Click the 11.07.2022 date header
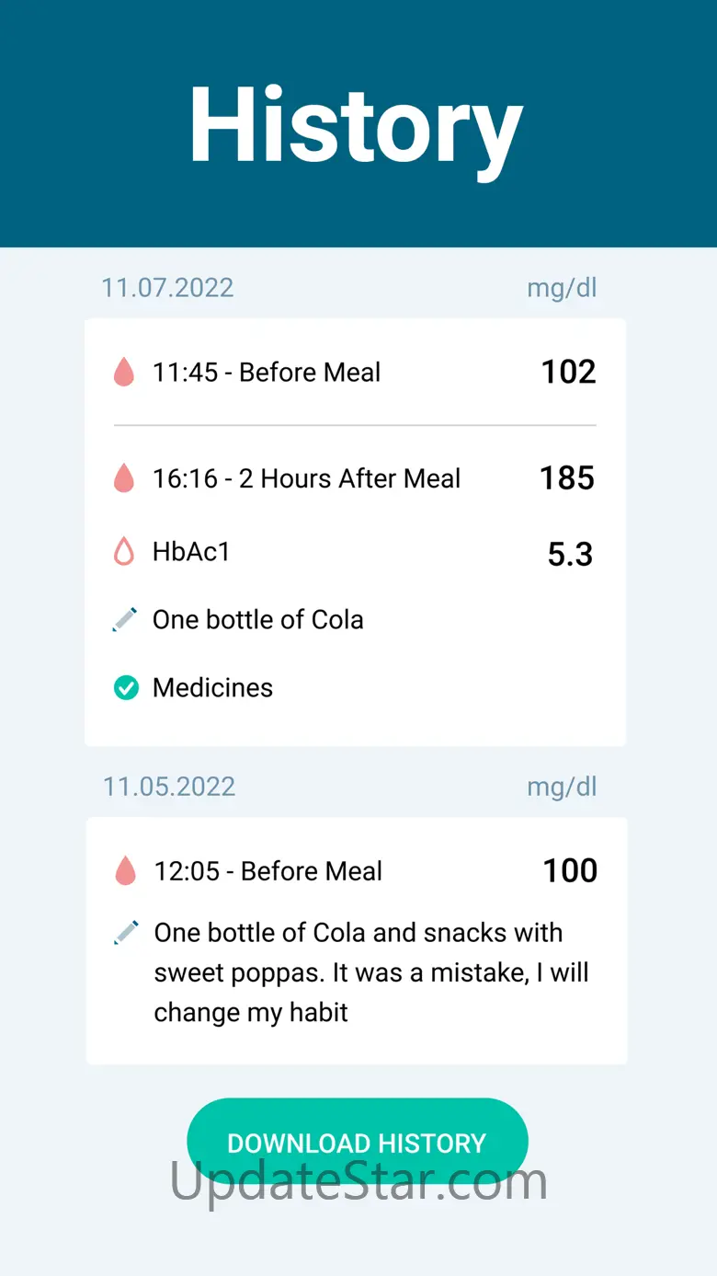Image resolution: width=717 pixels, height=1276 pixels. [x=167, y=287]
